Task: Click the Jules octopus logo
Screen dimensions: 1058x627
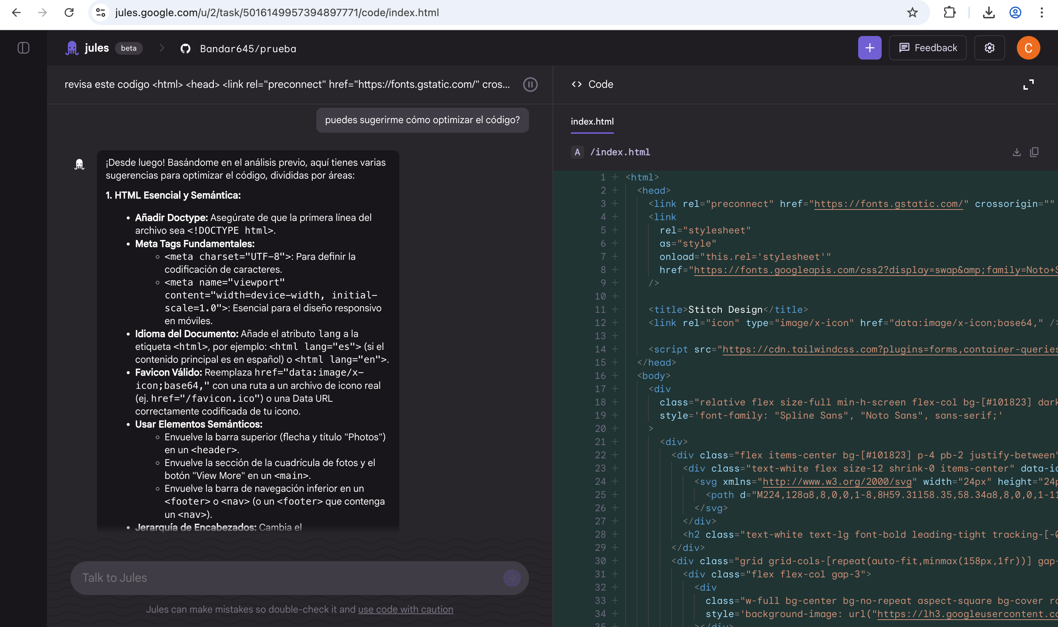Action: [x=72, y=48]
